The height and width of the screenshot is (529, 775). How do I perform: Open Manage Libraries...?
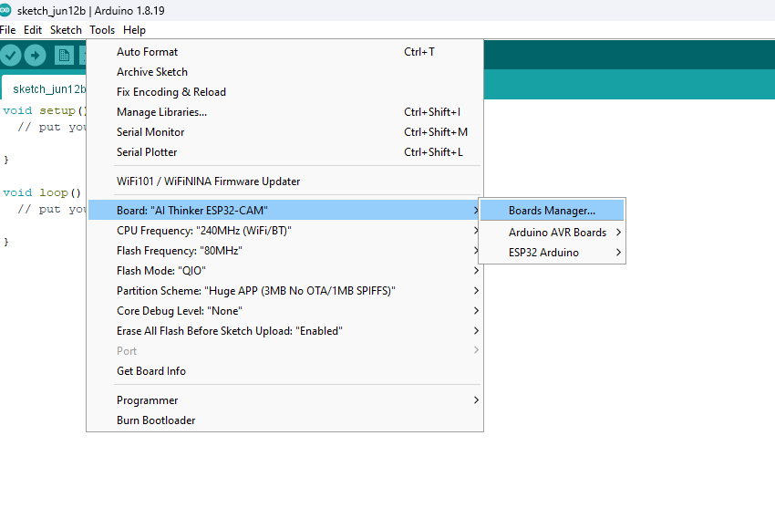pos(284,112)
